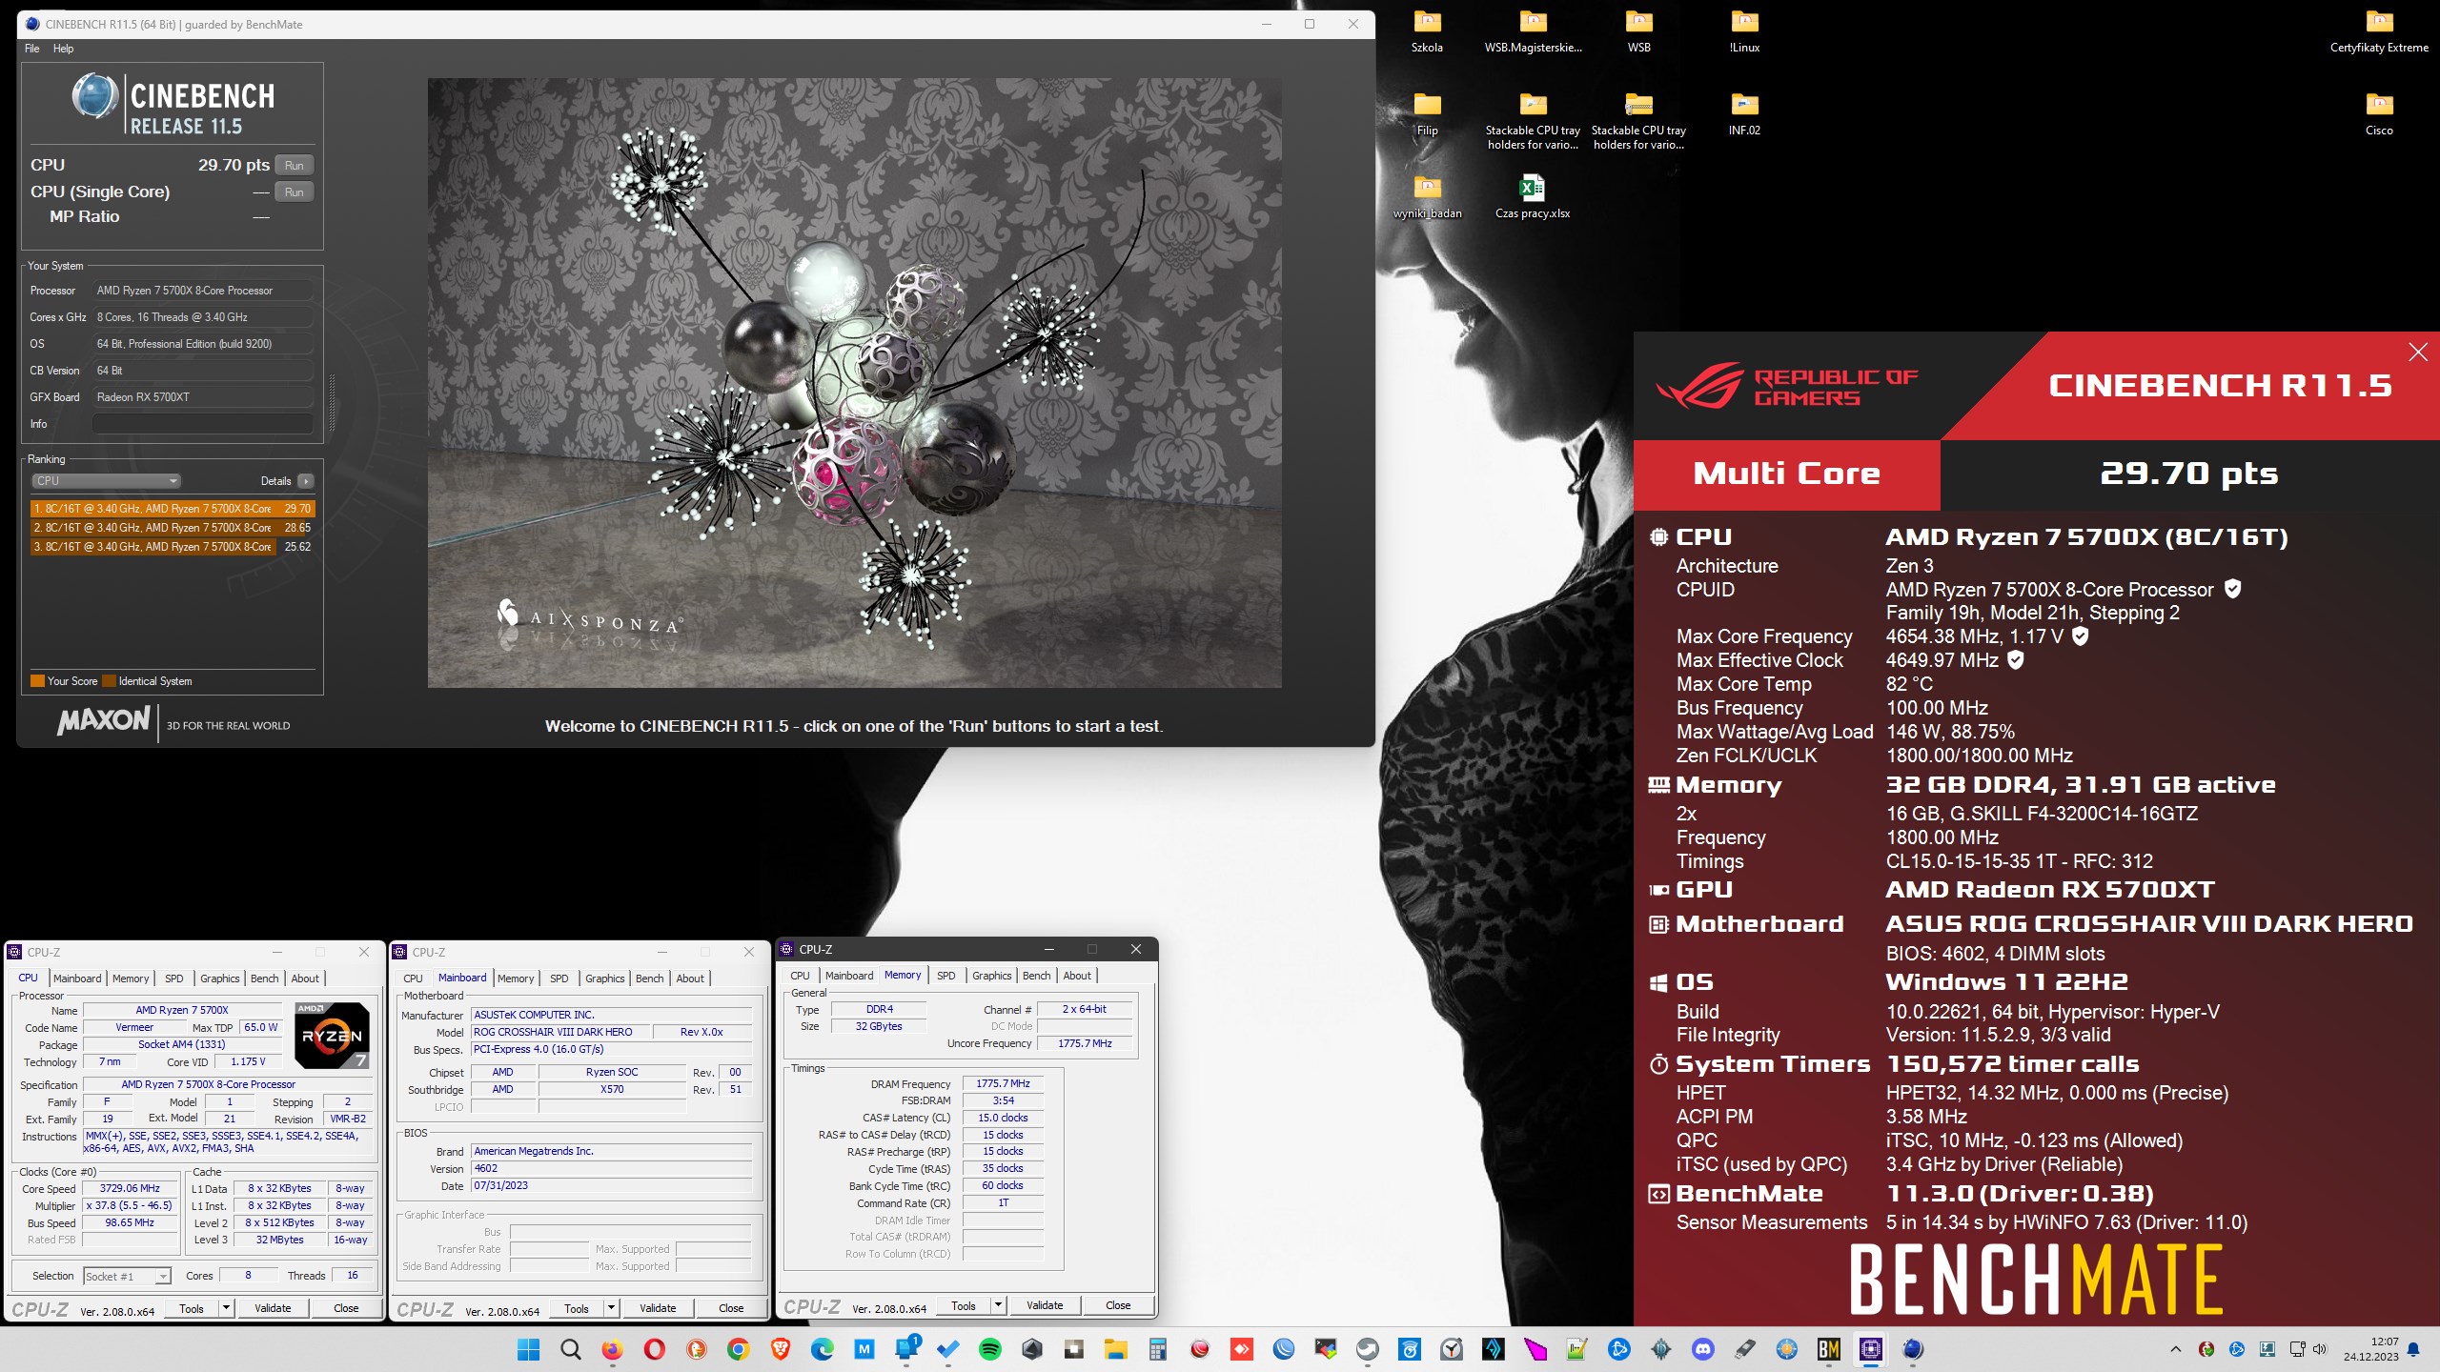Viewport: 2440px width, 1372px height.
Task: Open the WSB.Magisterskie desktop folder
Action: [1533, 30]
